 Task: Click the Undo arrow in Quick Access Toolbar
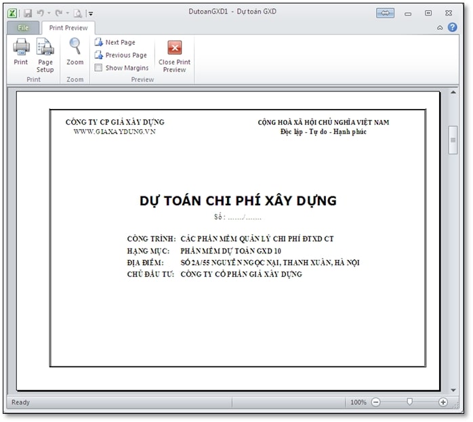coord(41,13)
